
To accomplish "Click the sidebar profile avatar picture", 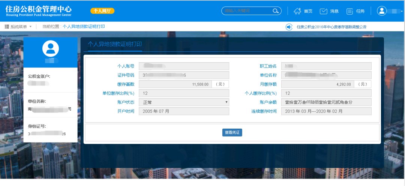I will tap(51, 48).
